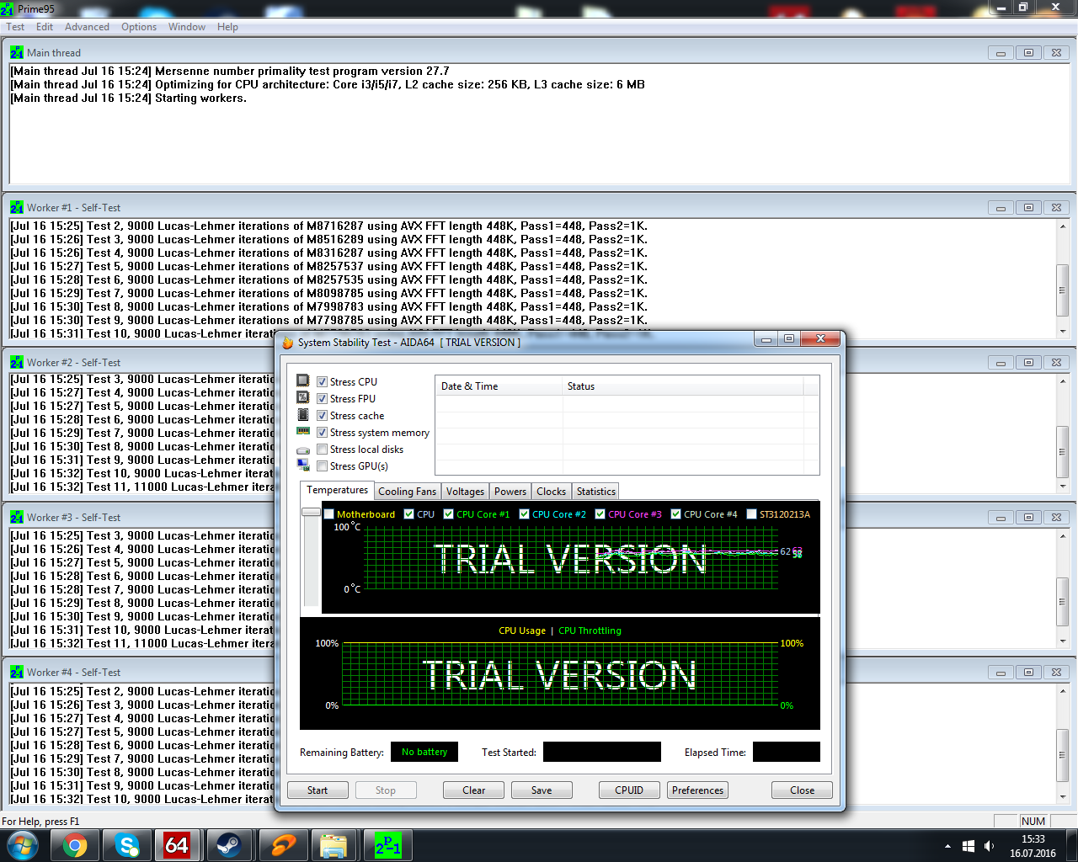Open Skype from the taskbar
This screenshot has width=1078, height=862.
[126, 844]
